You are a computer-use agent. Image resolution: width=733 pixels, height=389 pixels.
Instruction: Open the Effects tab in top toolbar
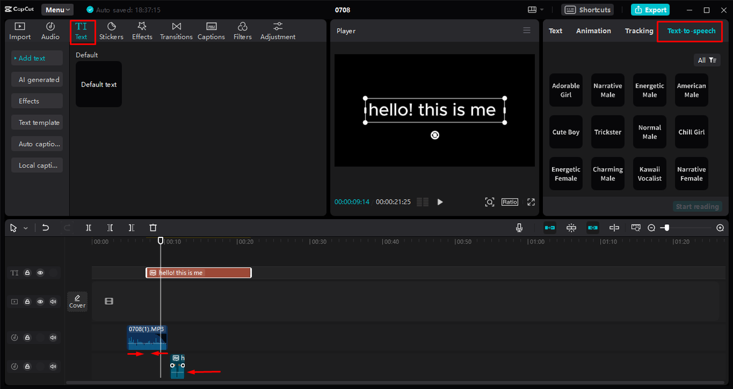(142, 31)
